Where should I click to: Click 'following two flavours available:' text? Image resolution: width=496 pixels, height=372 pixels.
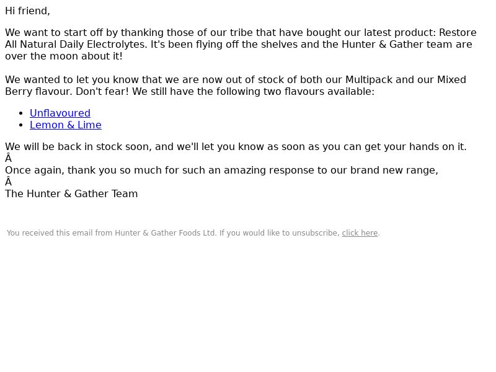point(295,91)
